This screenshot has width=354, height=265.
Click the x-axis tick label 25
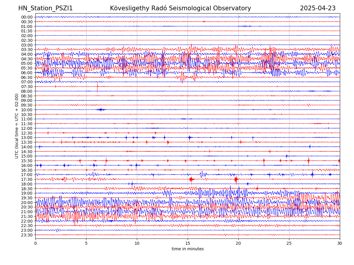289,243
